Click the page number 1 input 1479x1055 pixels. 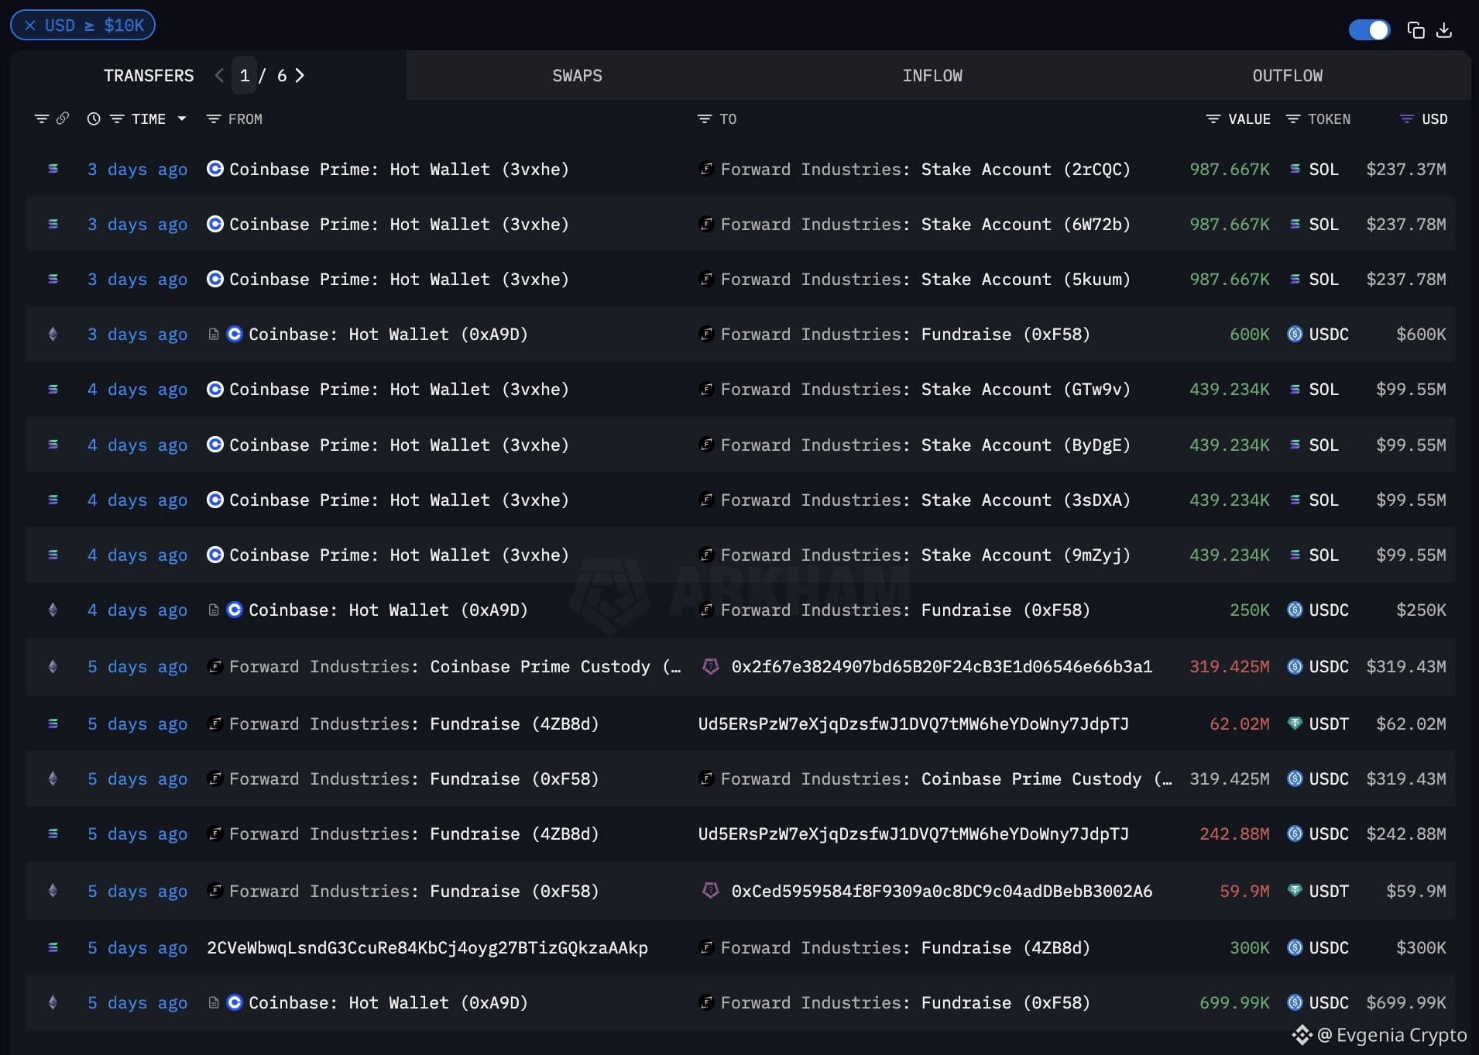pos(245,75)
